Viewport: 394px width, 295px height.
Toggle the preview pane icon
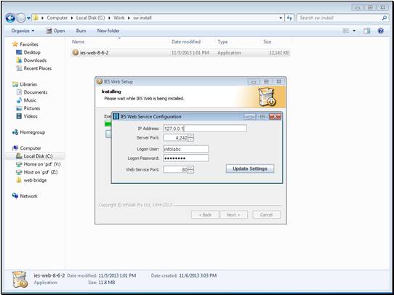[x=367, y=31]
